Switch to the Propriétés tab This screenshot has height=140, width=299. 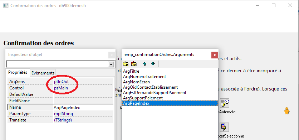18,72
